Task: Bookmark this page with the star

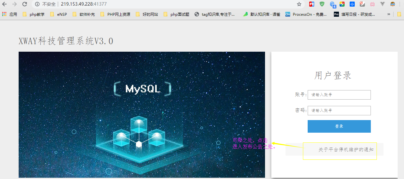Action: 299,4
